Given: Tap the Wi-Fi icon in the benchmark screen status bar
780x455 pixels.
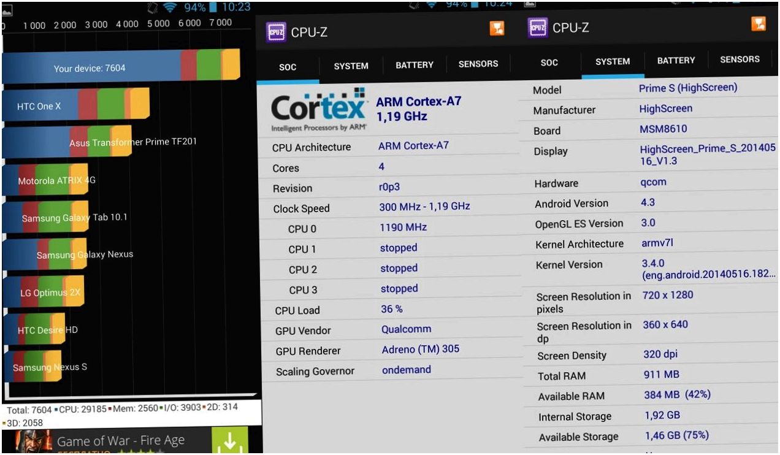Looking at the screenshot, I should click(171, 7).
